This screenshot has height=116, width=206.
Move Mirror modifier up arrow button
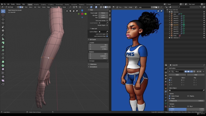[x=198, y=72]
